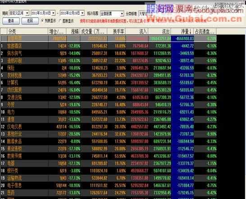Click outflow 667308.39 in 交通设施 row
Screen dimensions: 246x199
coord(163,97)
